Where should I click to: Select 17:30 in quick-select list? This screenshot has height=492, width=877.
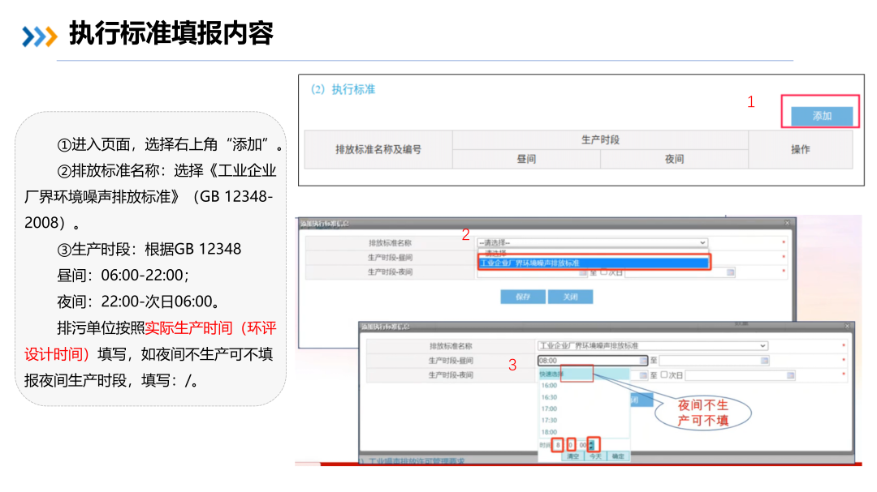549,420
